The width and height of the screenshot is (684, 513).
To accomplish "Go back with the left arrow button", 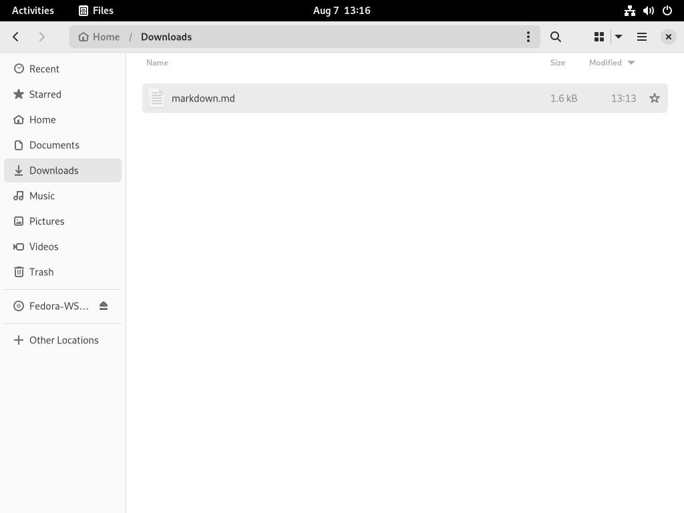I will point(16,37).
